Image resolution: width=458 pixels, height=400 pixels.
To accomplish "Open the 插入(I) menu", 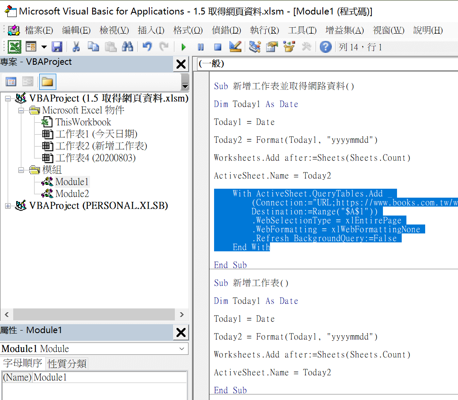I will click(x=151, y=30).
